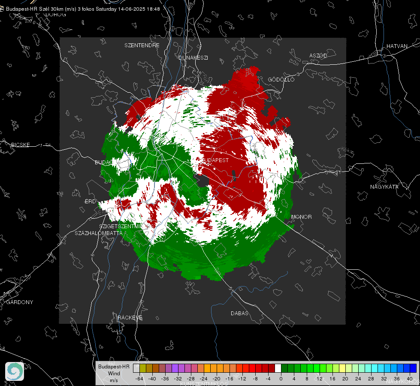Click the SZAZHALOMBATTA town label
The height and width of the screenshot is (386, 420).
[99, 233]
